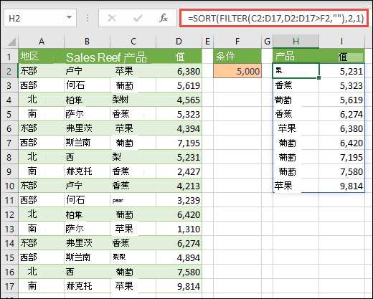Select row 12 header
This screenshot has width=373, height=299.
pyautogui.click(x=9, y=214)
